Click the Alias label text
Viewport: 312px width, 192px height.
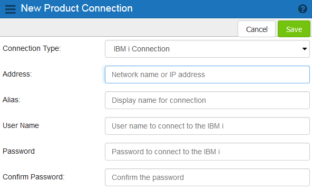pyautogui.click(x=12, y=100)
